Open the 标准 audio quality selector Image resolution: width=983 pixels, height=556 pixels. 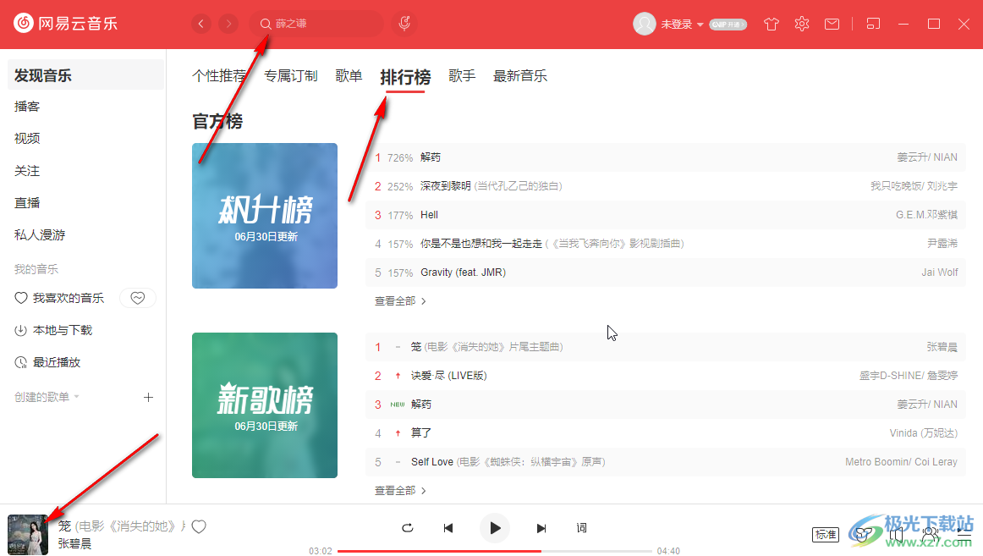826,535
